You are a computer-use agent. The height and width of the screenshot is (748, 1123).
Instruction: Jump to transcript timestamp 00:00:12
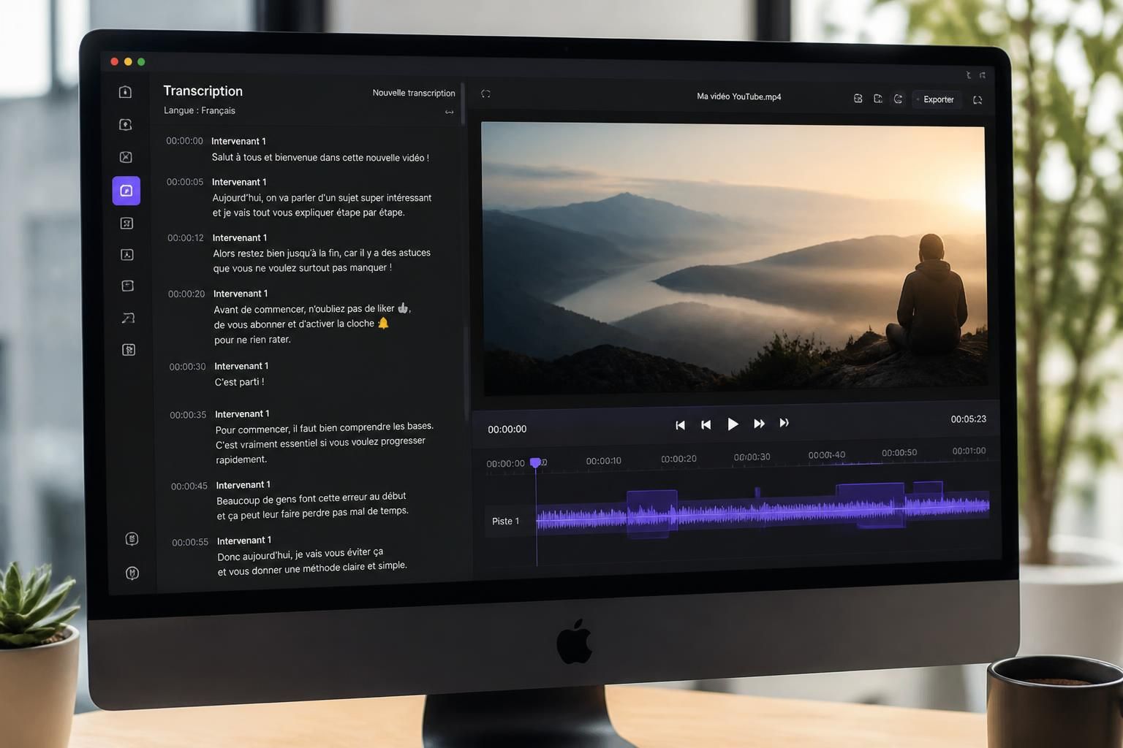(186, 238)
